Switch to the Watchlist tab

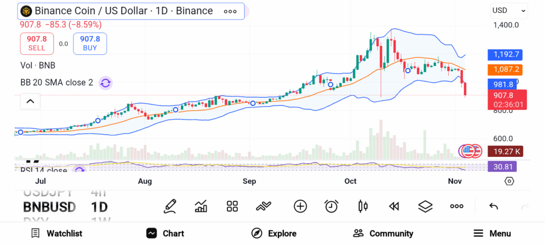56,233
